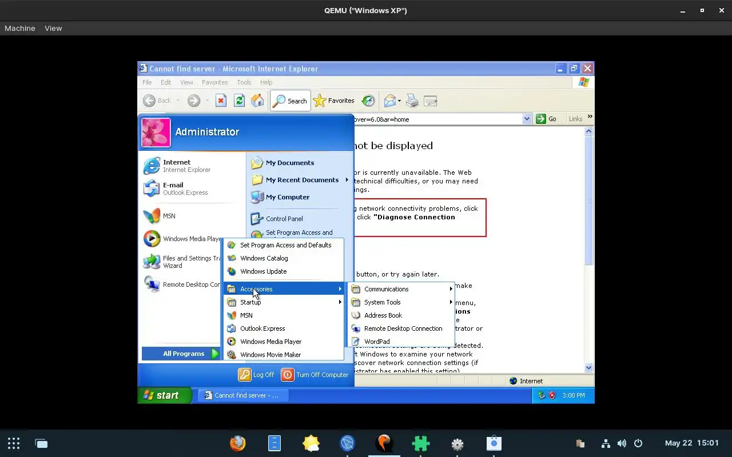Click the vertical scrollbar thumb in IE

[589, 201]
